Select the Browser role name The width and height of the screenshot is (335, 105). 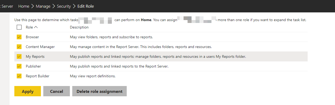[x=32, y=37]
